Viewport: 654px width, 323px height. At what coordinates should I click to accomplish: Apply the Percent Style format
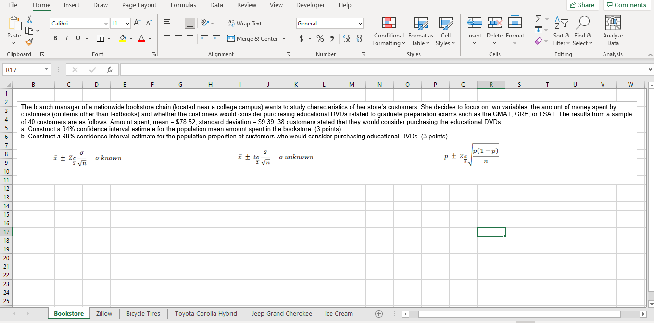click(320, 38)
